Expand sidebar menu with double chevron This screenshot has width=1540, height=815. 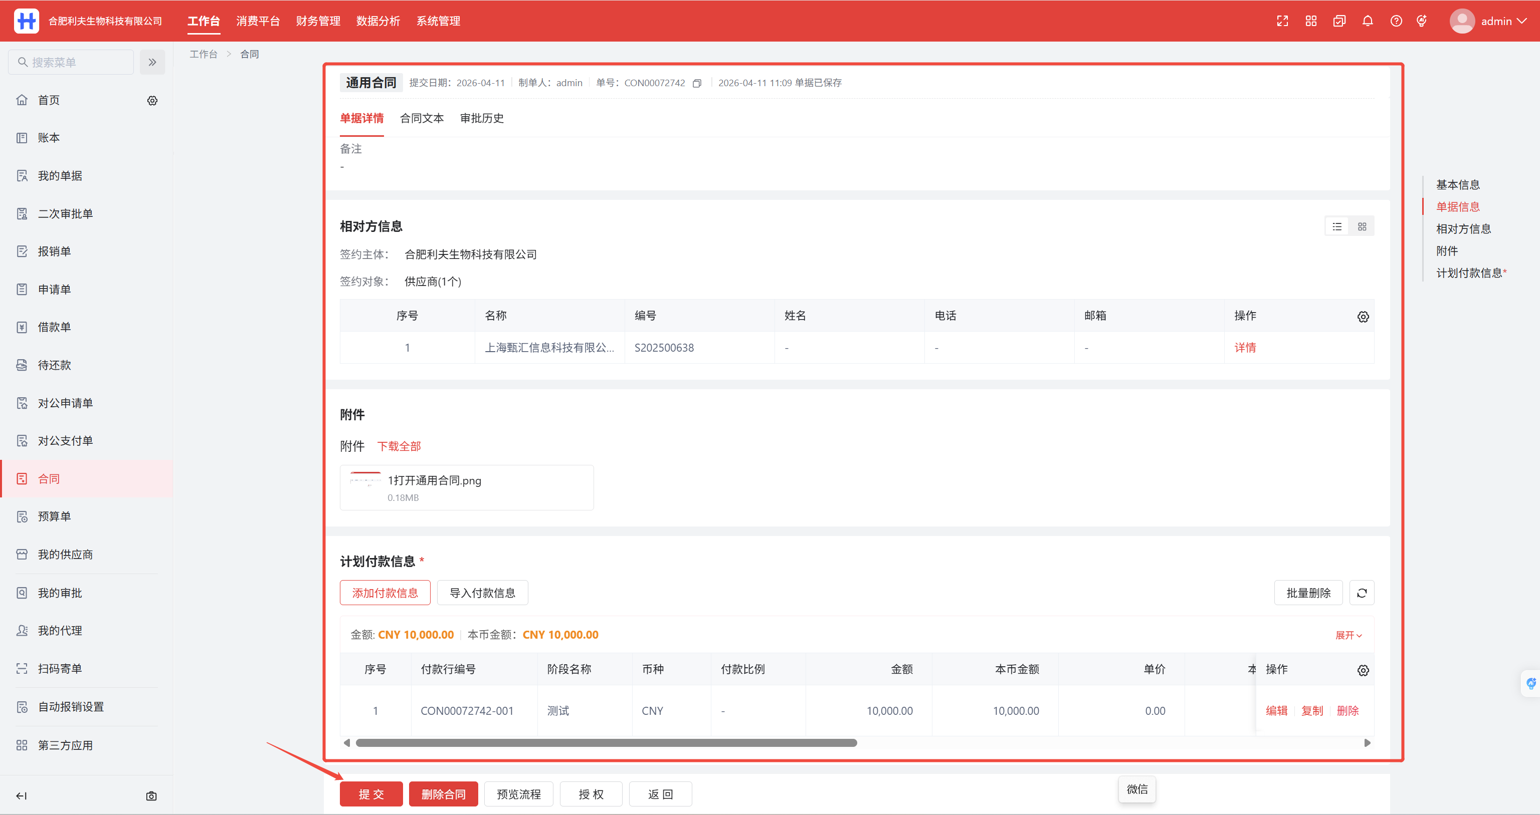[152, 62]
